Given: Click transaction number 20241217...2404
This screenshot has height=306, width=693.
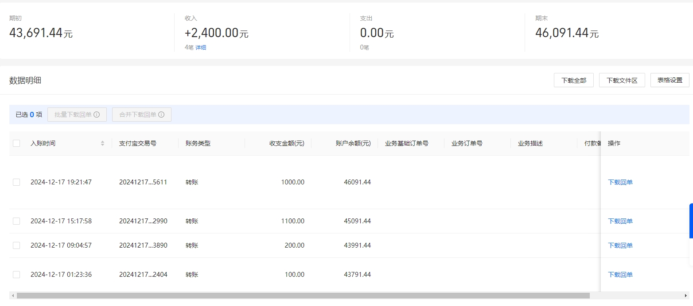Looking at the screenshot, I should pos(143,275).
